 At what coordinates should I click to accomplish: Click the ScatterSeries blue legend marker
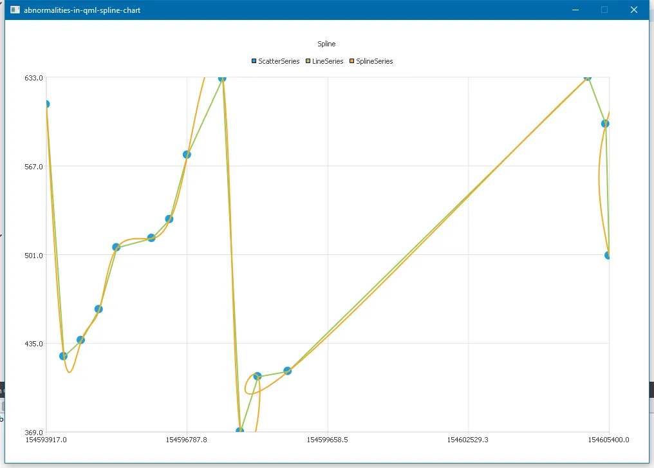click(x=254, y=61)
